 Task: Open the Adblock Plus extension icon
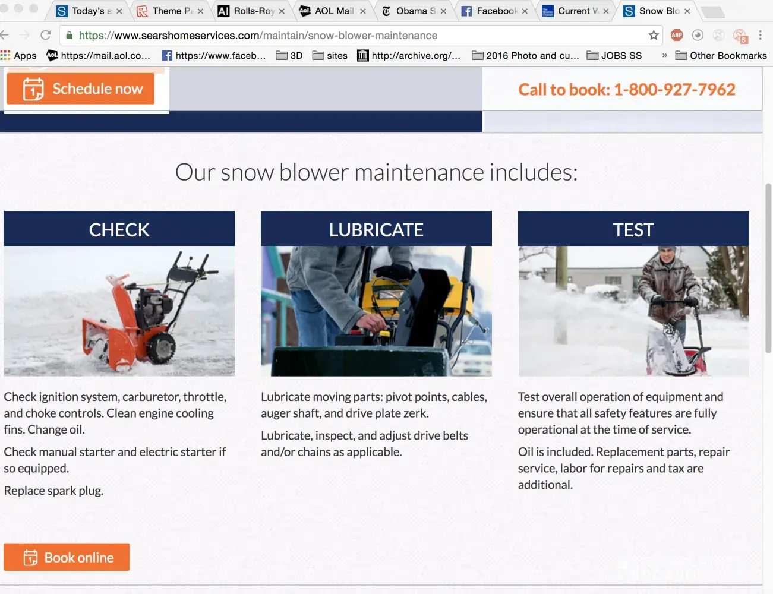click(676, 35)
